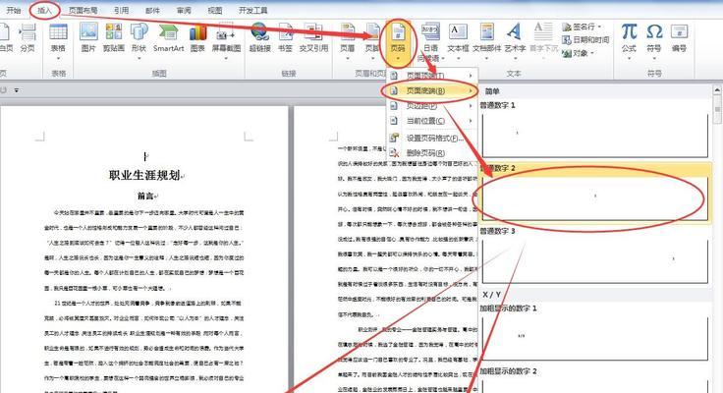This screenshot has height=393, width=723.
Task: Click the gallery scrollbar up arrow
Action: point(717,90)
